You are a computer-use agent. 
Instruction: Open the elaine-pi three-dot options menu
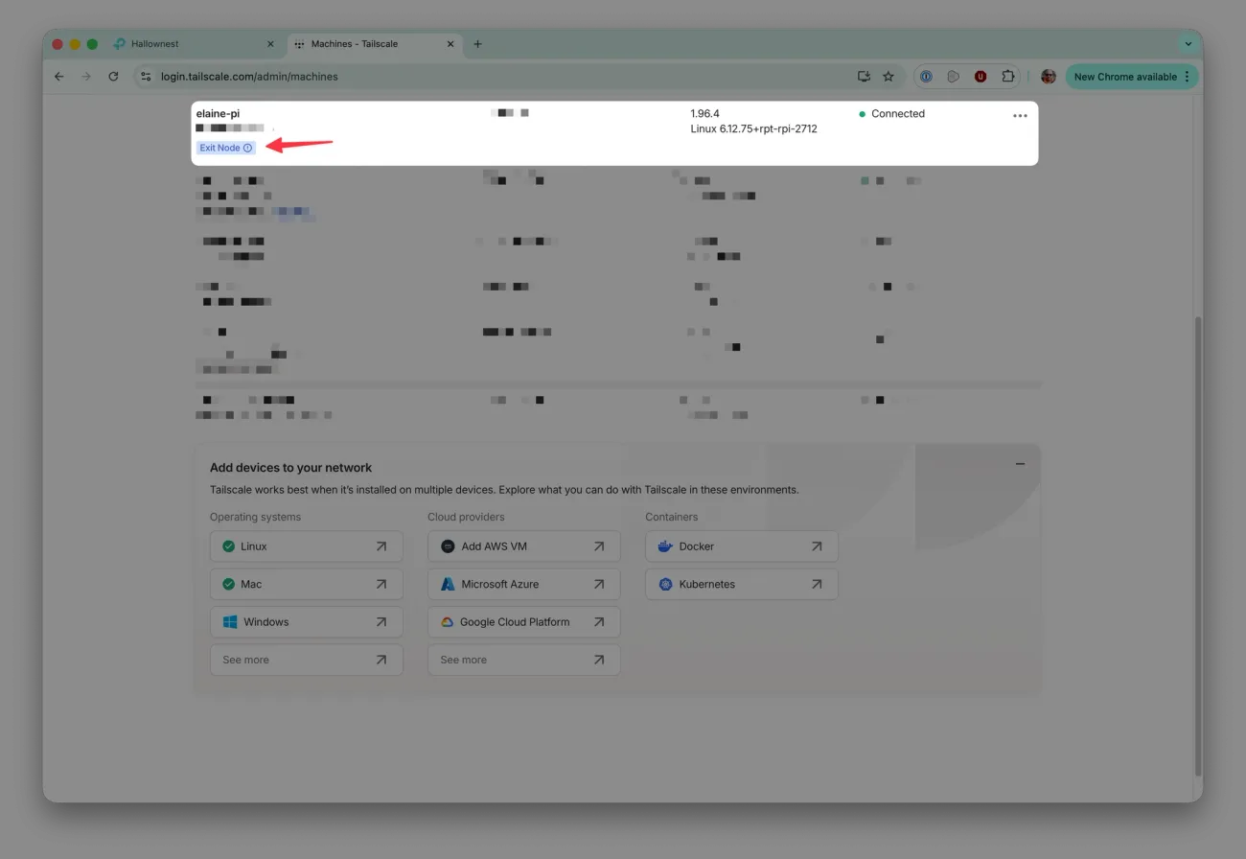(x=1020, y=116)
